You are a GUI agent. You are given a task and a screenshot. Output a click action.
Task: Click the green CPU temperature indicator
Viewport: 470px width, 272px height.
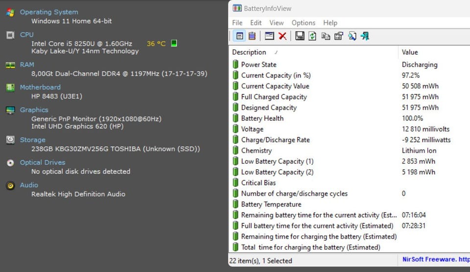point(174,43)
